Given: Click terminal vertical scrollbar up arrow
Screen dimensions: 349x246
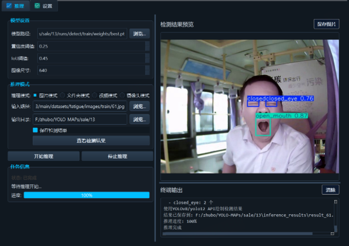Looking at the screenshot, I should 336,201.
